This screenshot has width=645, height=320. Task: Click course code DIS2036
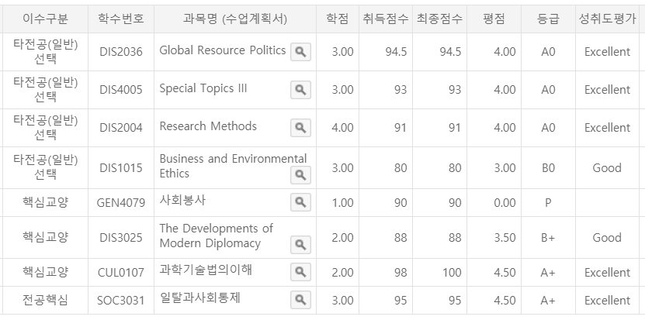coord(121,52)
